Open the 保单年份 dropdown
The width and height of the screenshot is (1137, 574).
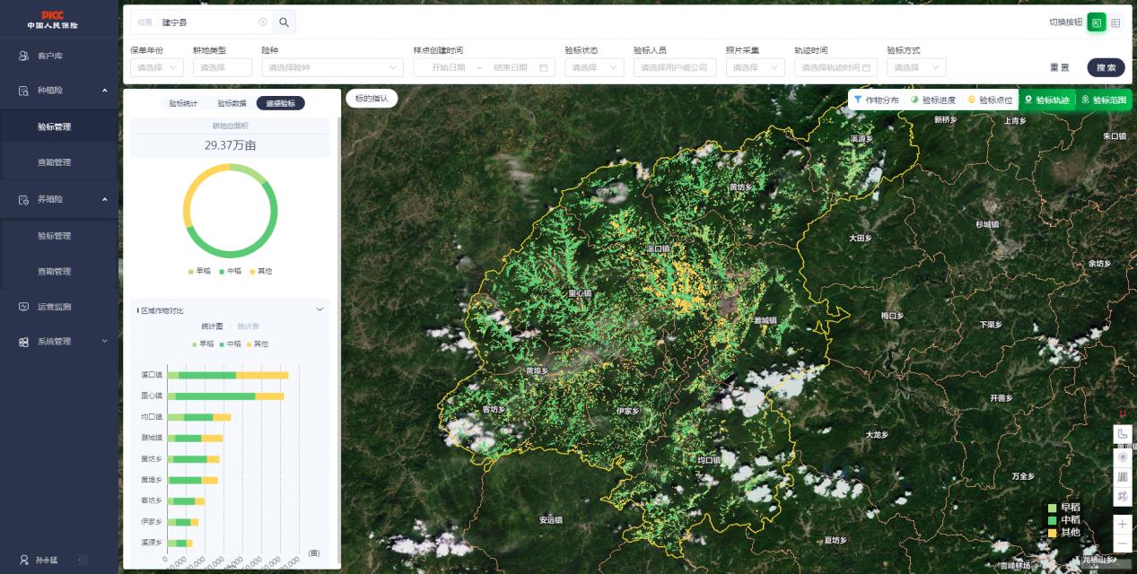coord(157,67)
